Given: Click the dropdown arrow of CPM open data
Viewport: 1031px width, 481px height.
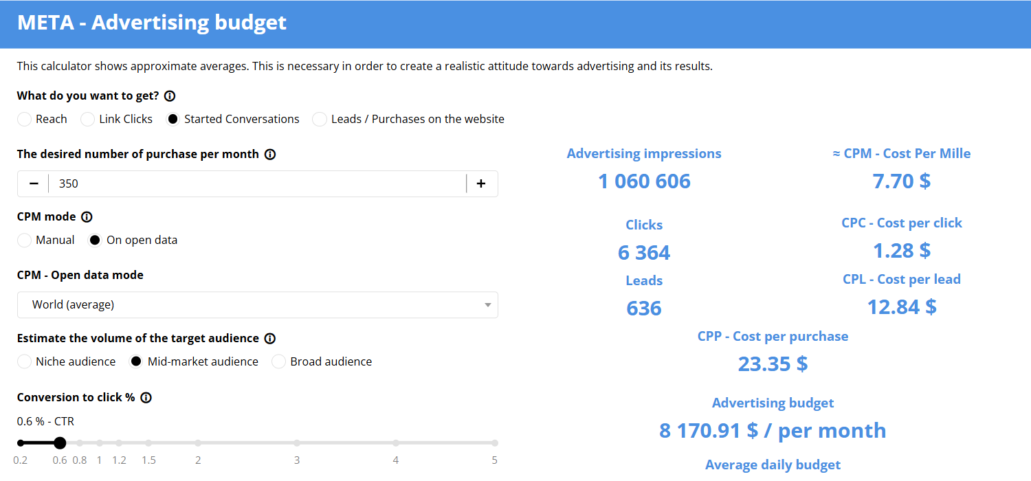Looking at the screenshot, I should [x=487, y=305].
